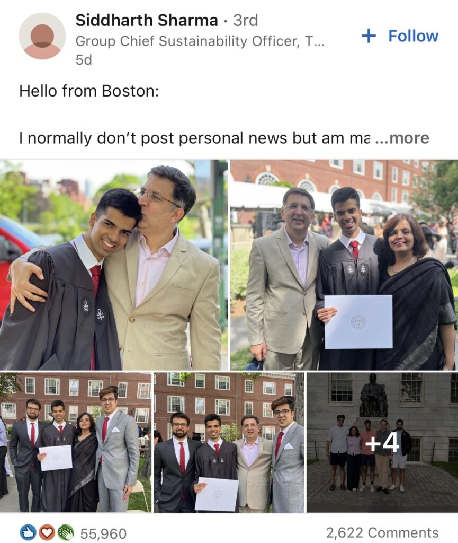Click the heart love reaction icon
The width and height of the screenshot is (458, 543).
[x=47, y=532]
